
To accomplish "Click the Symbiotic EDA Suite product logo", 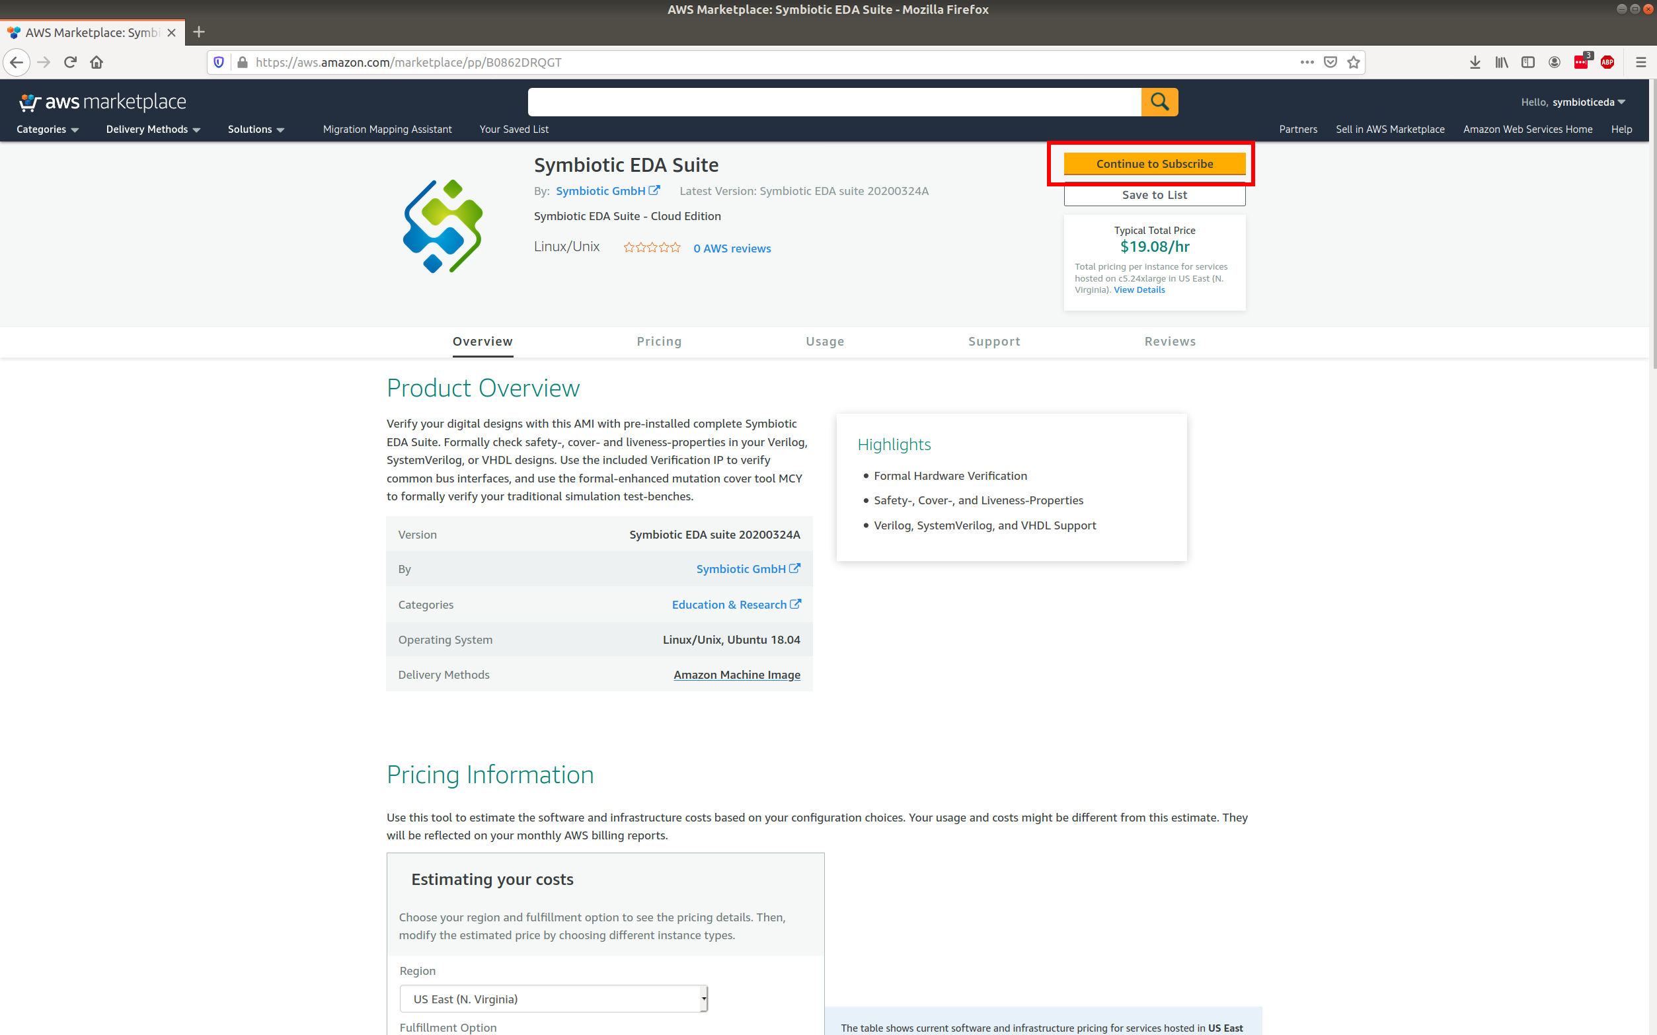I will [443, 227].
